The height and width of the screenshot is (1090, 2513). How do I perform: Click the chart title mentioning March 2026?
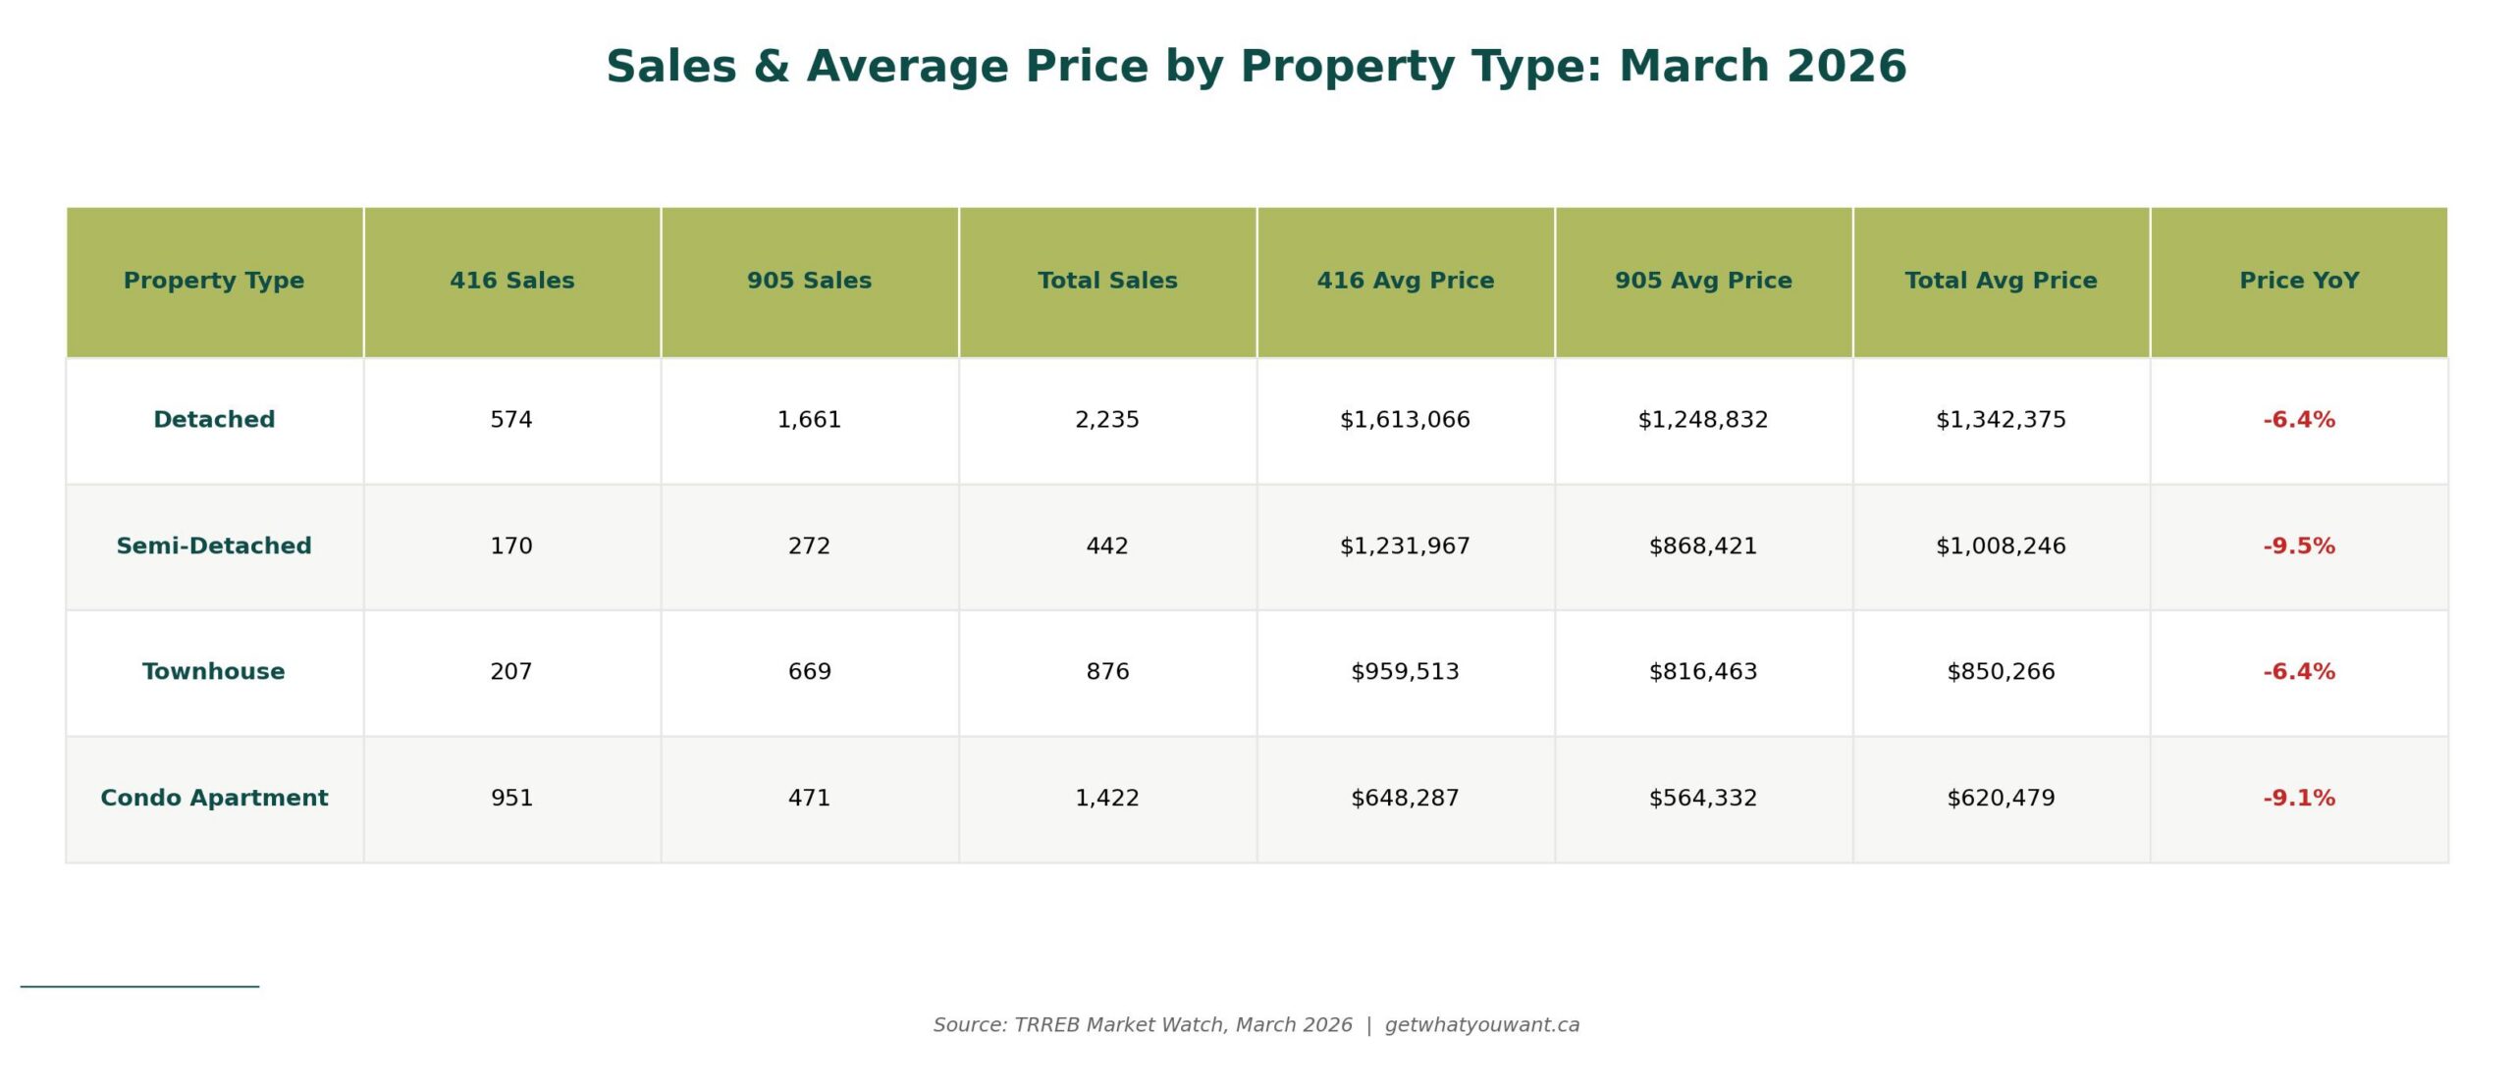1256,67
